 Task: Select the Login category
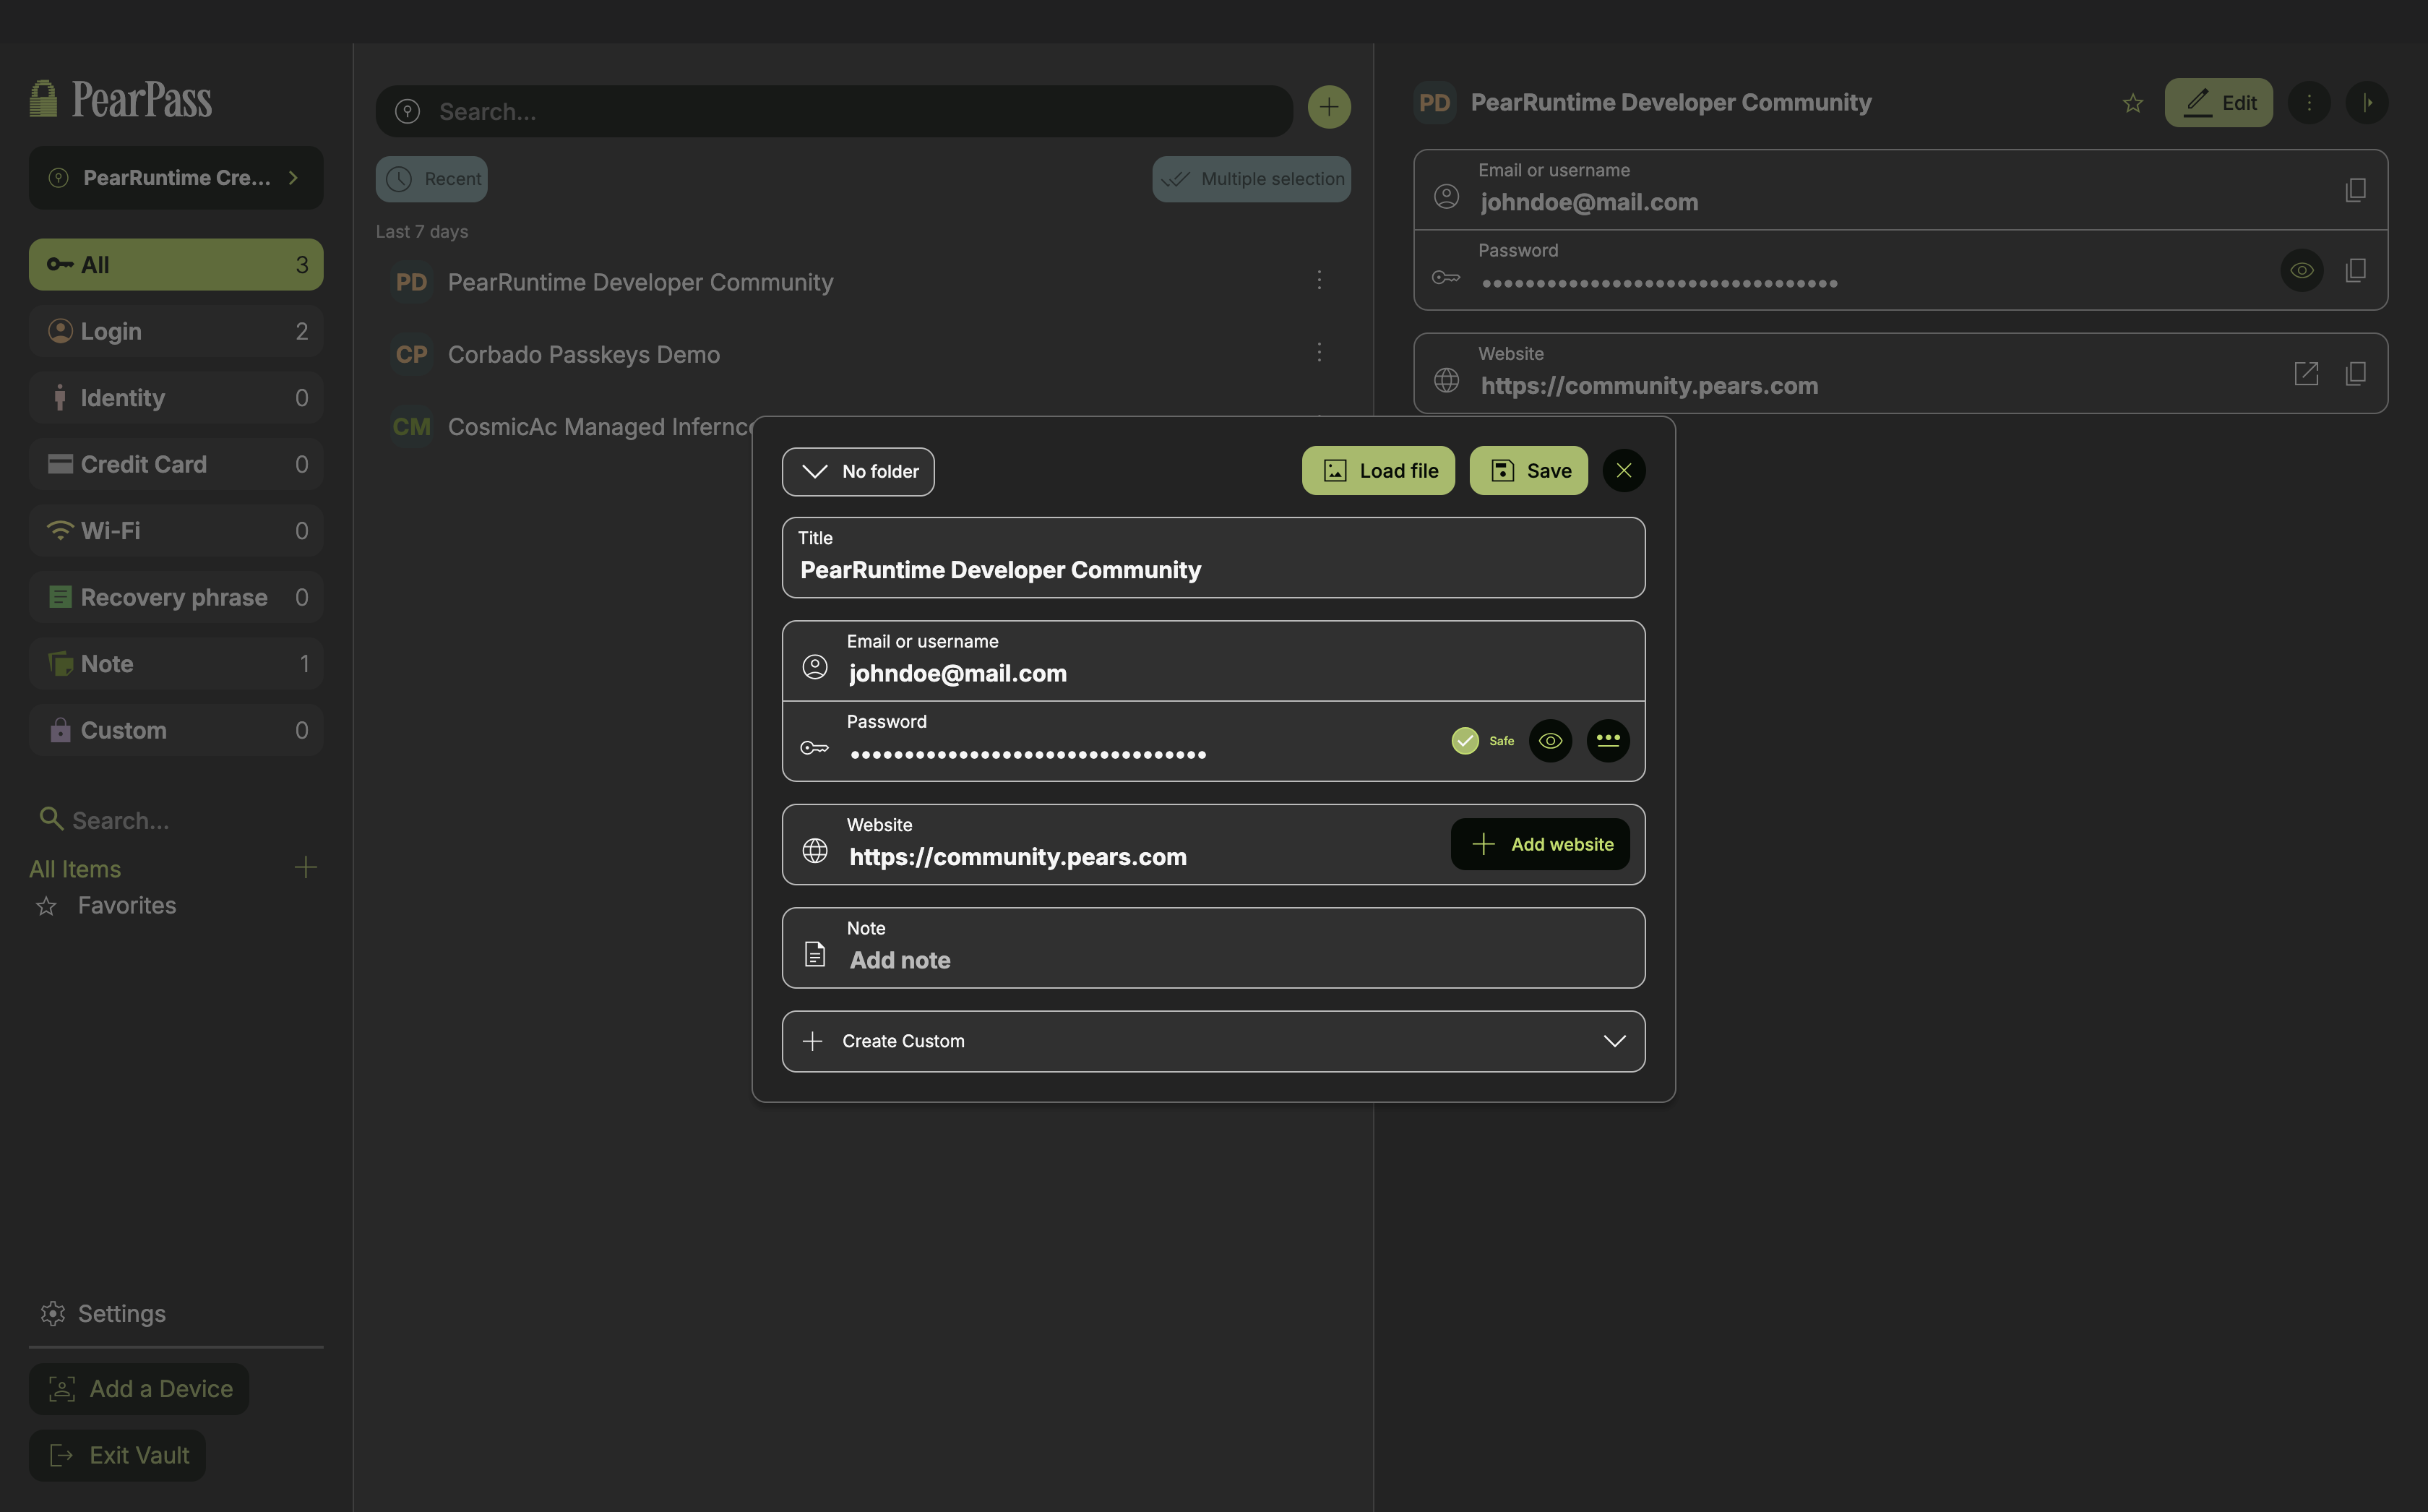176,331
